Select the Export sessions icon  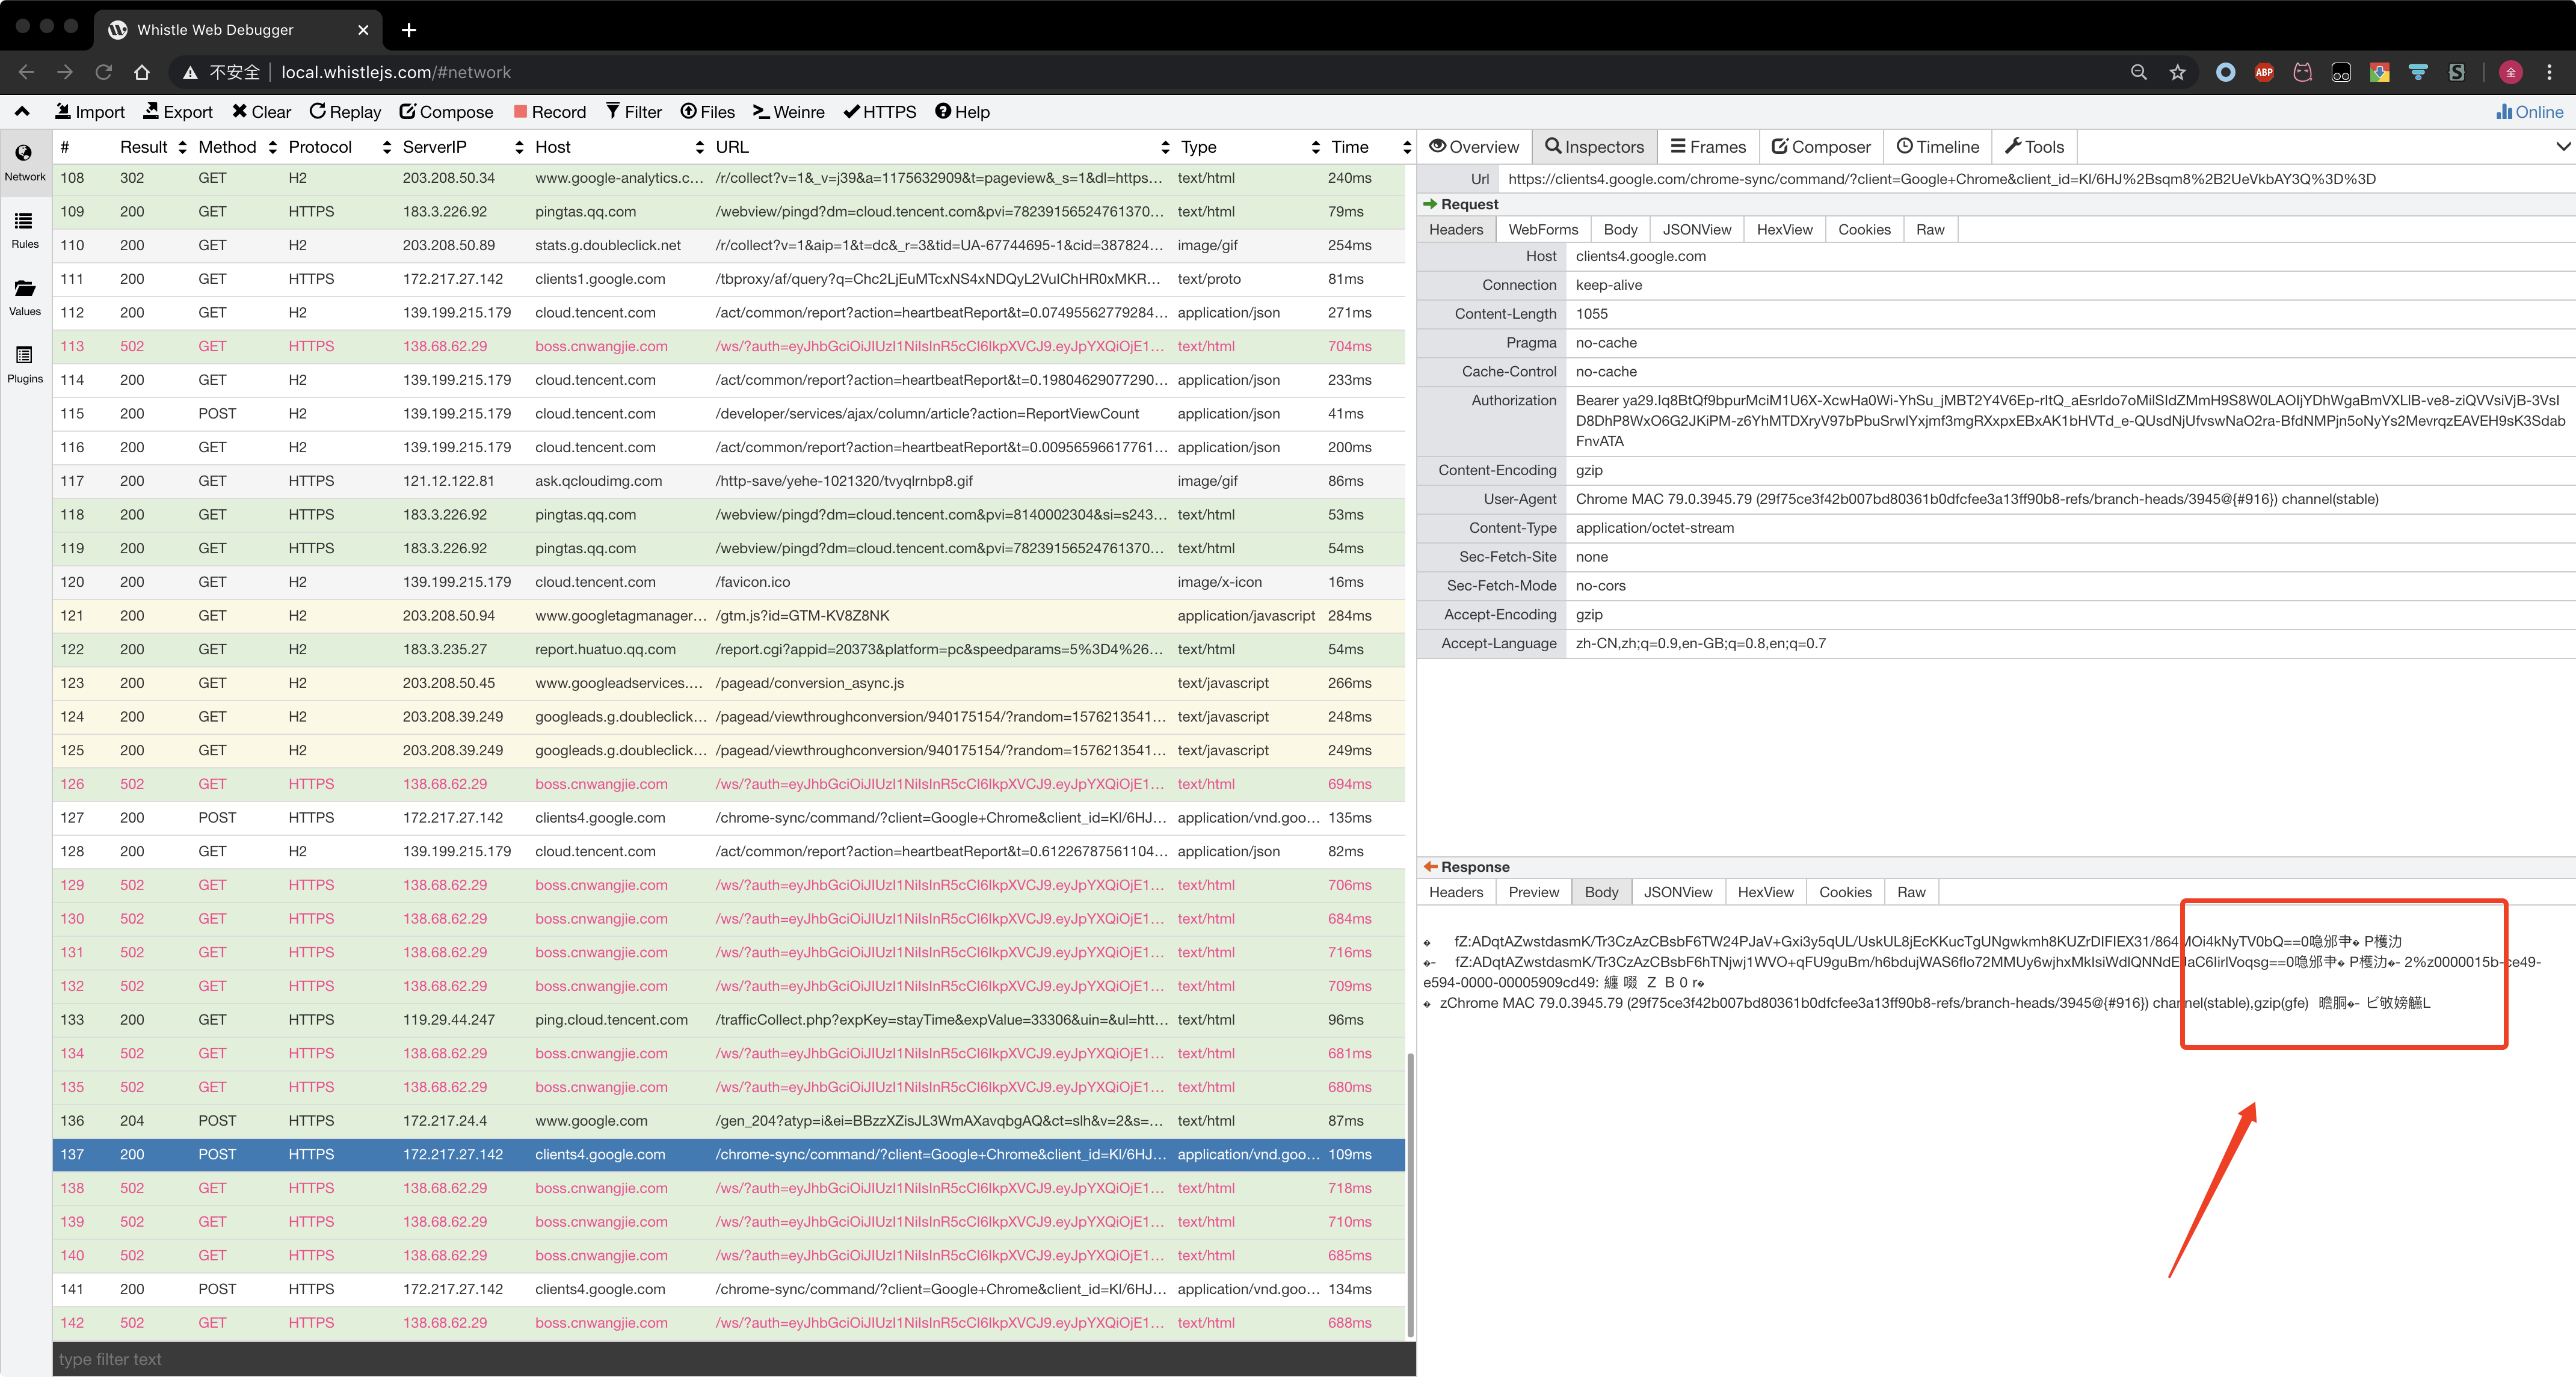(x=177, y=111)
